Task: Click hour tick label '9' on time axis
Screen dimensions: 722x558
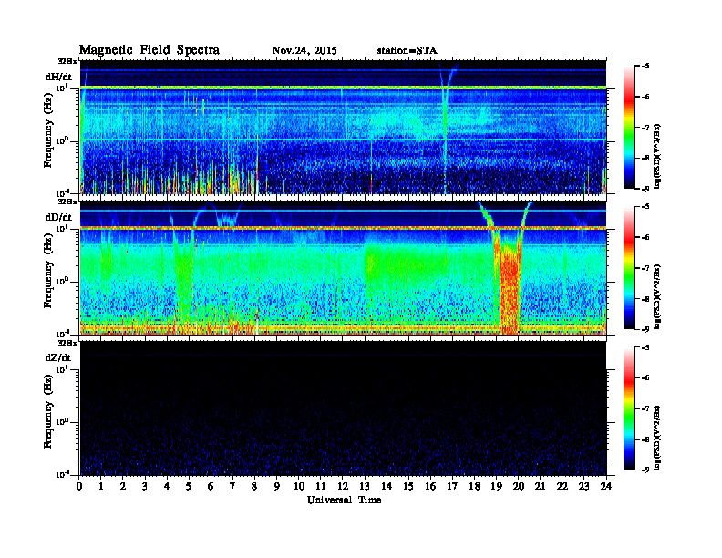Action: tap(276, 486)
